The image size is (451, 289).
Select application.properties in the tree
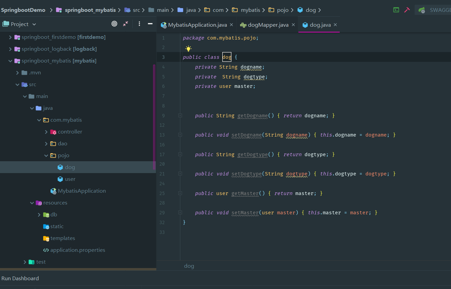(77, 250)
